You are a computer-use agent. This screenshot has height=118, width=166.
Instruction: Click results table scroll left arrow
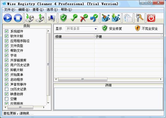56,79
